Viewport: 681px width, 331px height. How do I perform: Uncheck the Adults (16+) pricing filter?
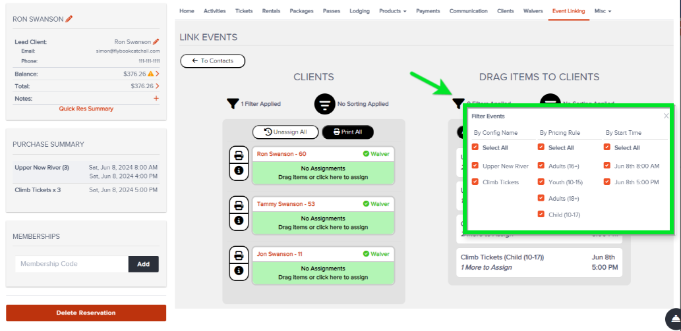(541, 166)
